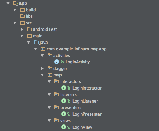159x131 pixels.
Task: Click the listeners package icon
Action: coord(57,94)
